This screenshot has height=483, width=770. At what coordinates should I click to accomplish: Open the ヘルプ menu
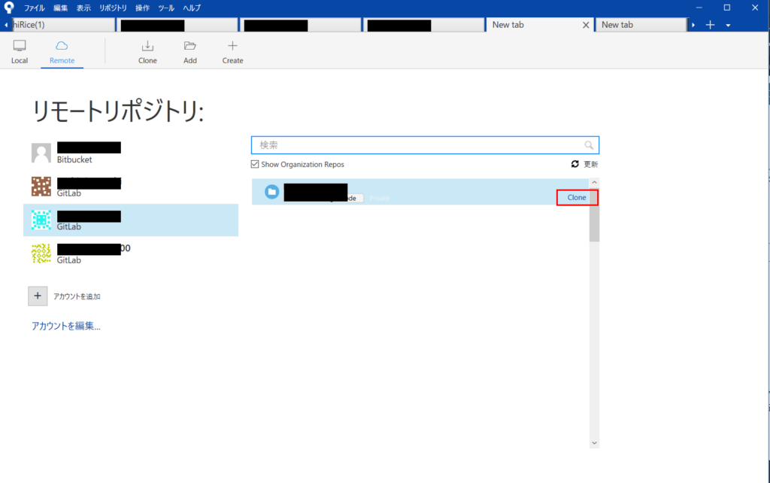coord(192,8)
